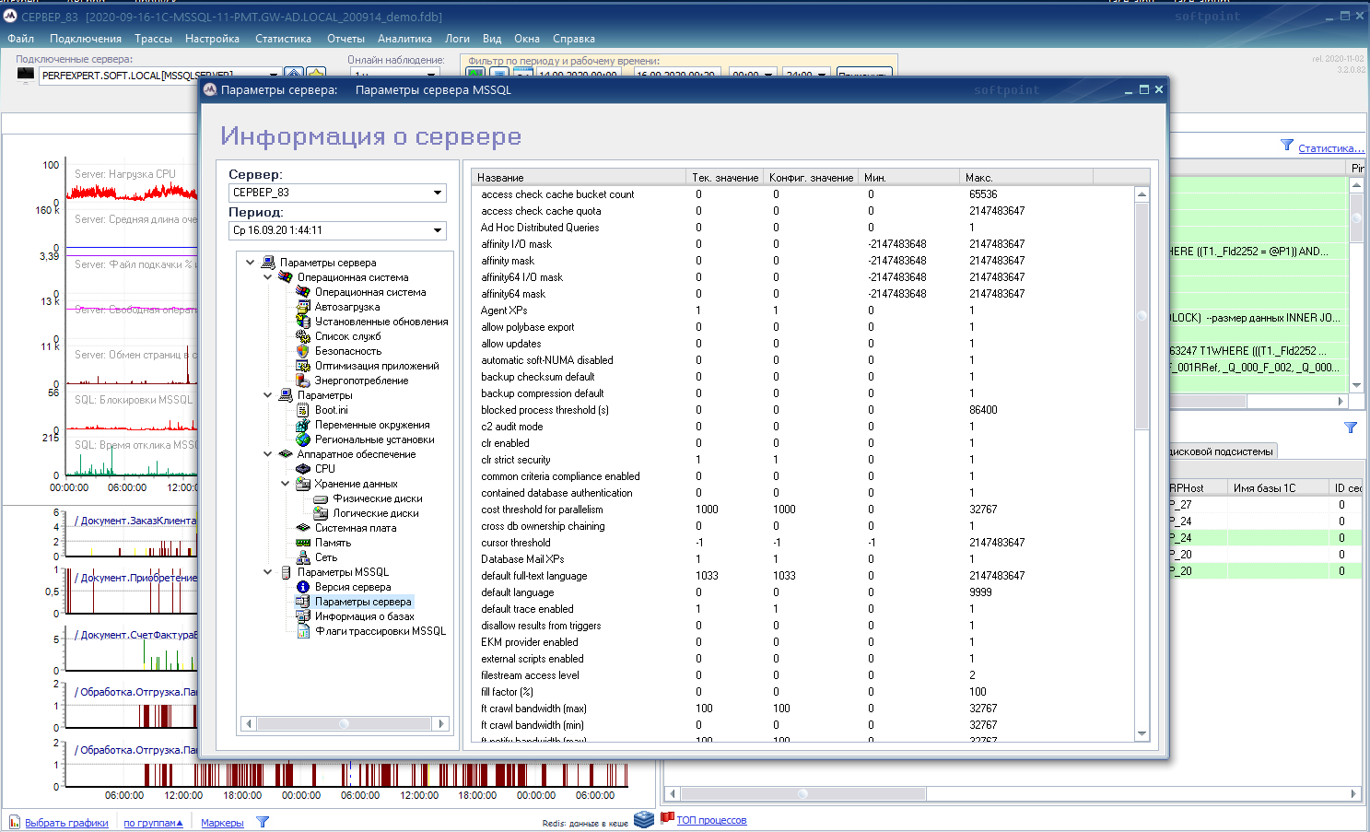Click tree panel horizontal scroll right arrow
Screen dimensions: 1370x832
click(x=441, y=724)
